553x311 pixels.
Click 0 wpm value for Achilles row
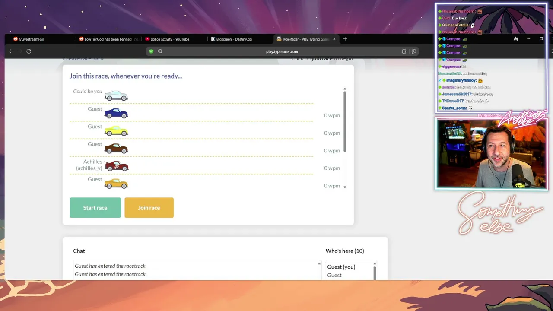332,168
